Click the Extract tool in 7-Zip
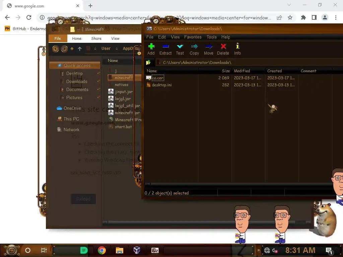 (x=165, y=49)
